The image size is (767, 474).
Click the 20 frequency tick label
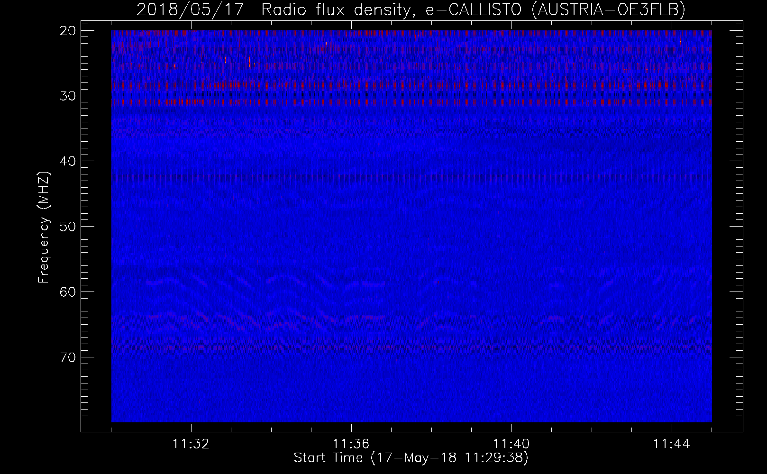point(67,31)
